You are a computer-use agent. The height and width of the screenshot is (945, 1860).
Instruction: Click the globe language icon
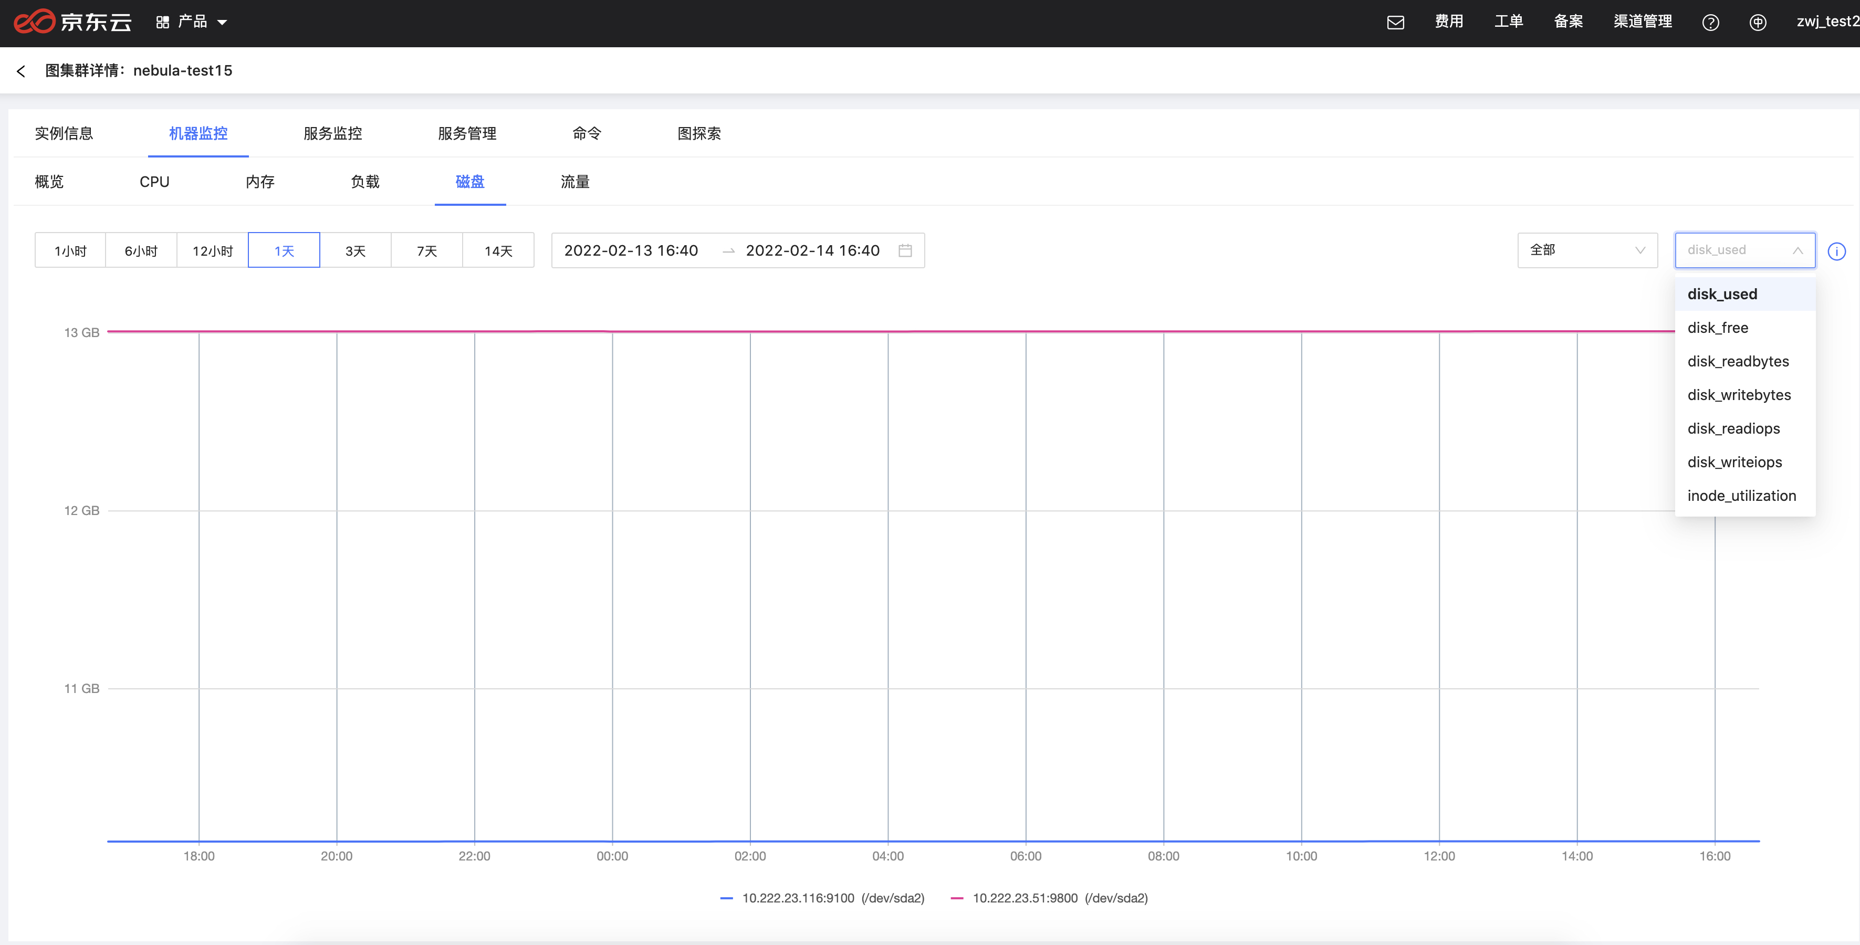tap(1758, 23)
